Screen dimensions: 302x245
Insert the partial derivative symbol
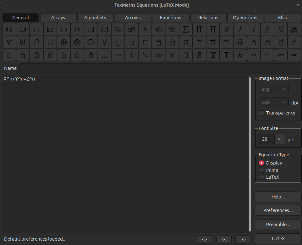226,30
